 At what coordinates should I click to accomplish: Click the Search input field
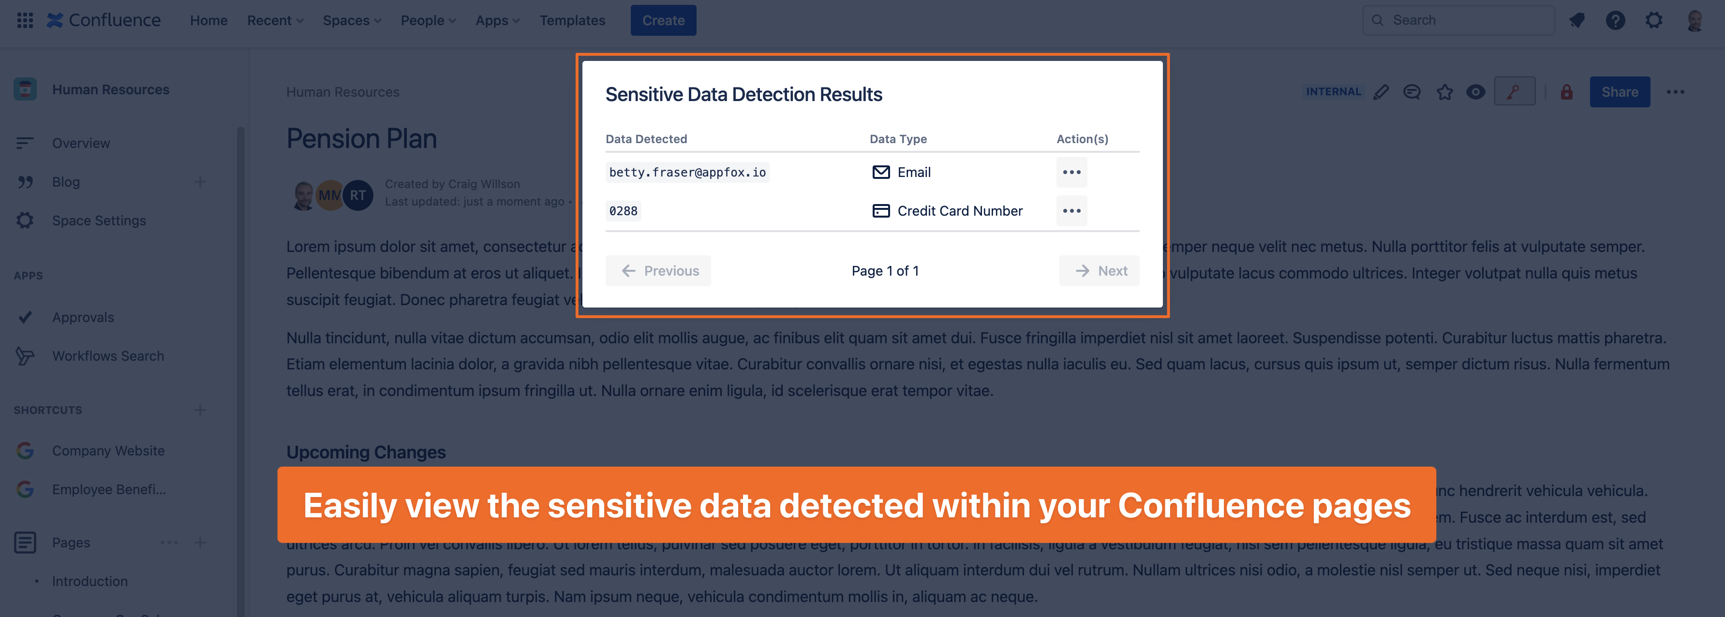click(x=1458, y=20)
